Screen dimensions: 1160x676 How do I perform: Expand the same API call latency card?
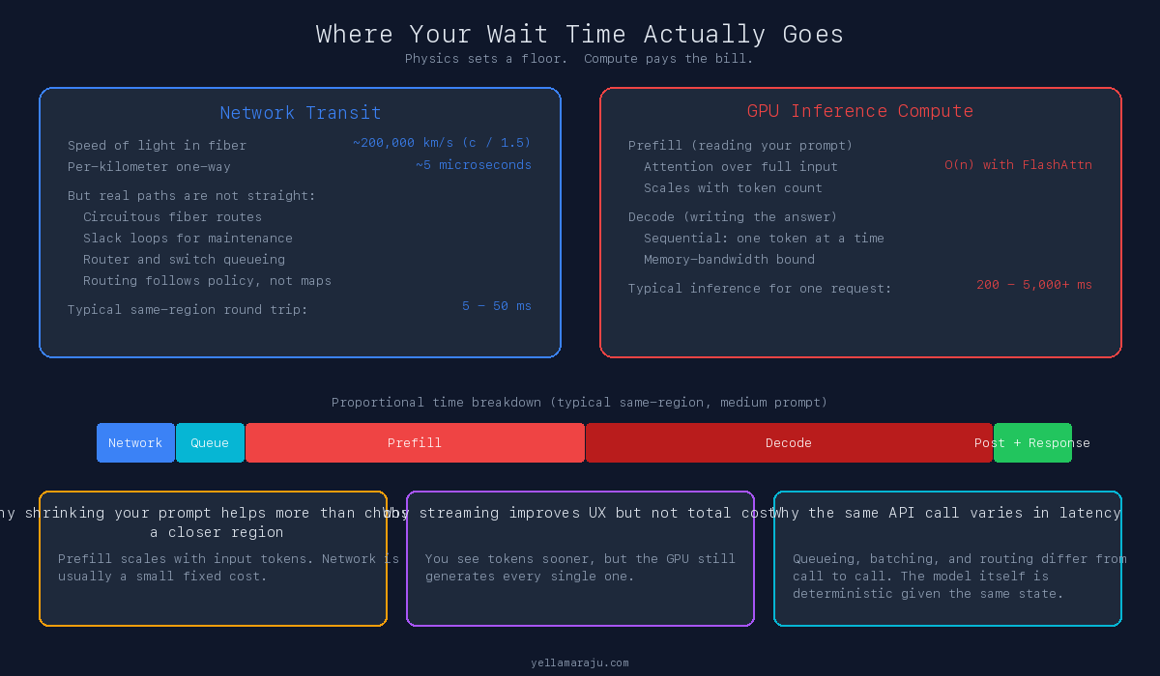tap(947, 558)
